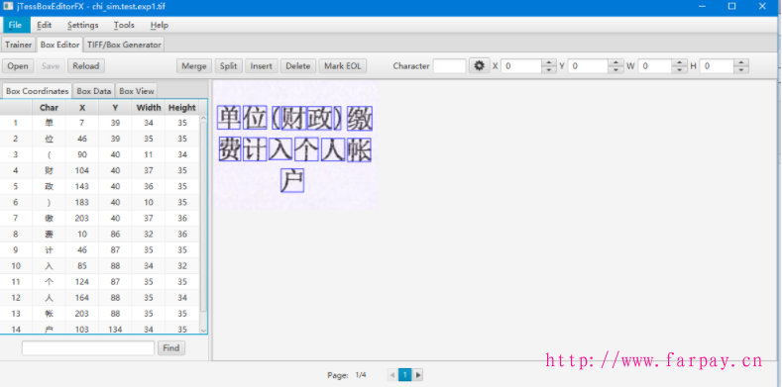Decrease the X spinner value
Screen dimensions: 782x387
point(549,69)
